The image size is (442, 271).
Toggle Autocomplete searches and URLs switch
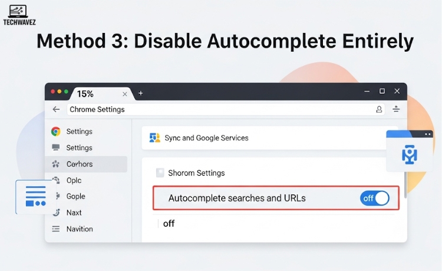pyautogui.click(x=375, y=198)
